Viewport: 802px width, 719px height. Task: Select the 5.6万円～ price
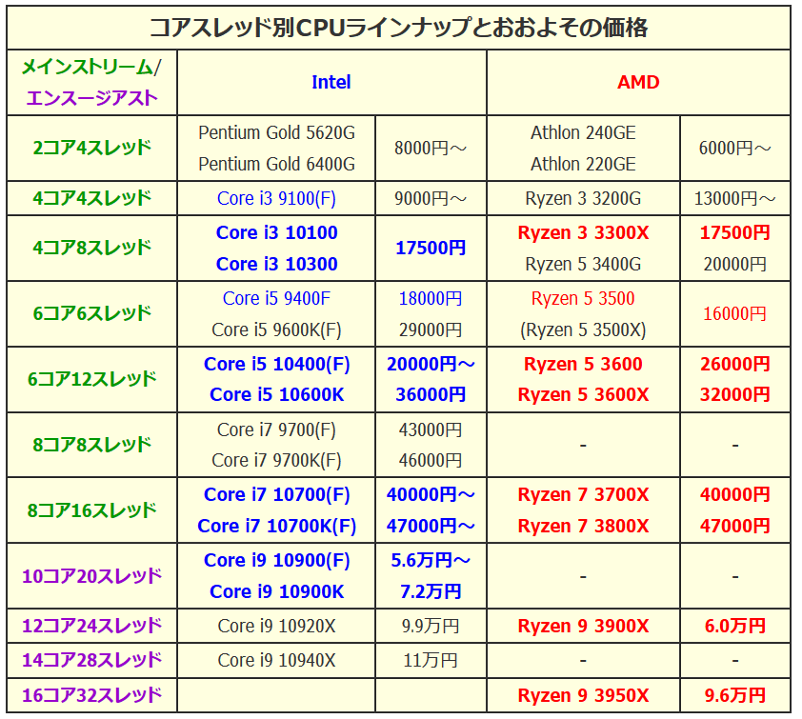tap(431, 560)
